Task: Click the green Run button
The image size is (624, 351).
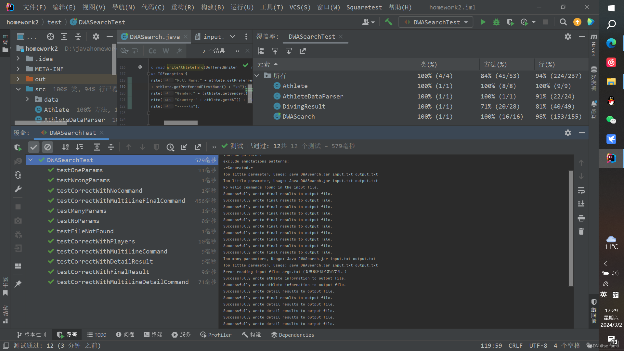Action: (x=483, y=22)
